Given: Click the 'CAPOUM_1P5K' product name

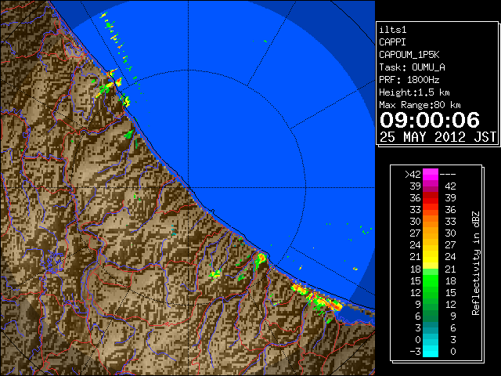Looking at the screenshot, I should (x=409, y=55).
